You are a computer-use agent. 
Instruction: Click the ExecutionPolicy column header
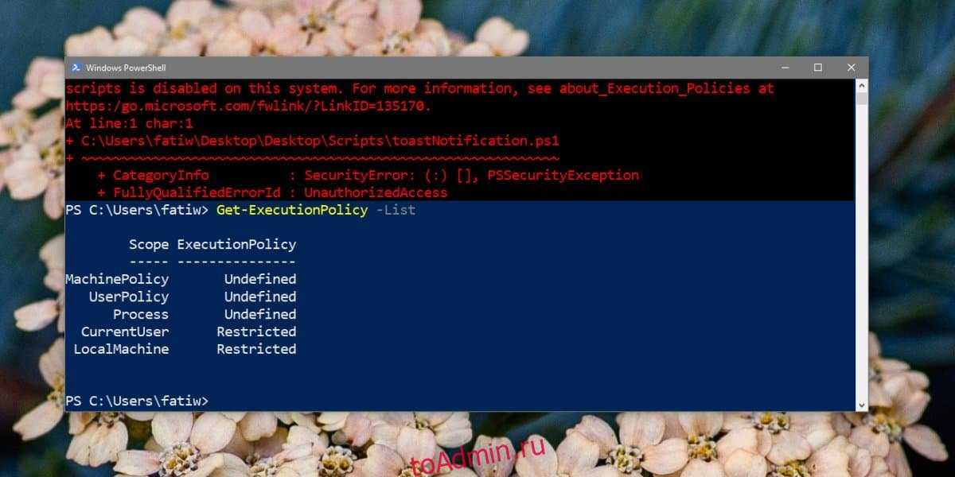pyautogui.click(x=236, y=245)
